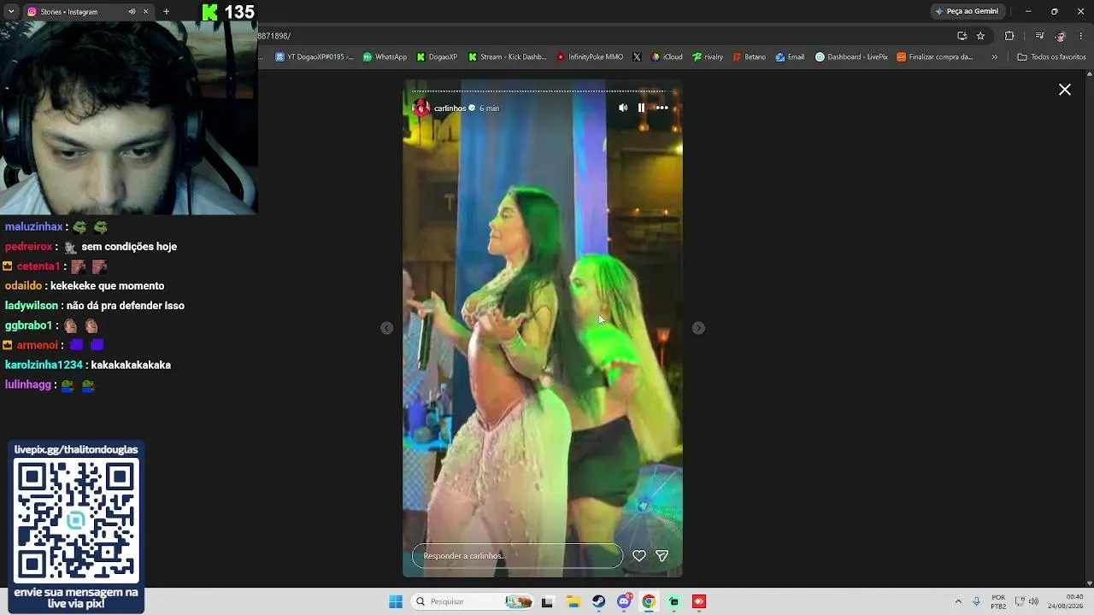The image size is (1094, 615).
Task: Click the microphone icon in system tray
Action: pyautogui.click(x=976, y=601)
